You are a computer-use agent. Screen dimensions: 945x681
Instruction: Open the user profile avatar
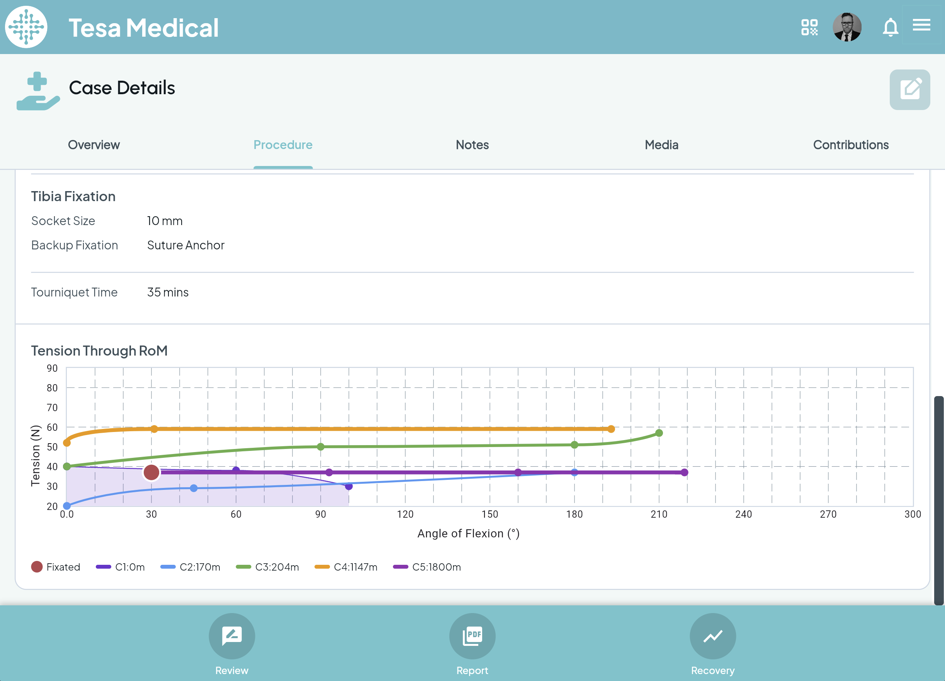pyautogui.click(x=846, y=27)
